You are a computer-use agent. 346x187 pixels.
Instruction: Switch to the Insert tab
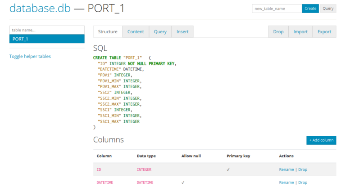pyautogui.click(x=182, y=31)
